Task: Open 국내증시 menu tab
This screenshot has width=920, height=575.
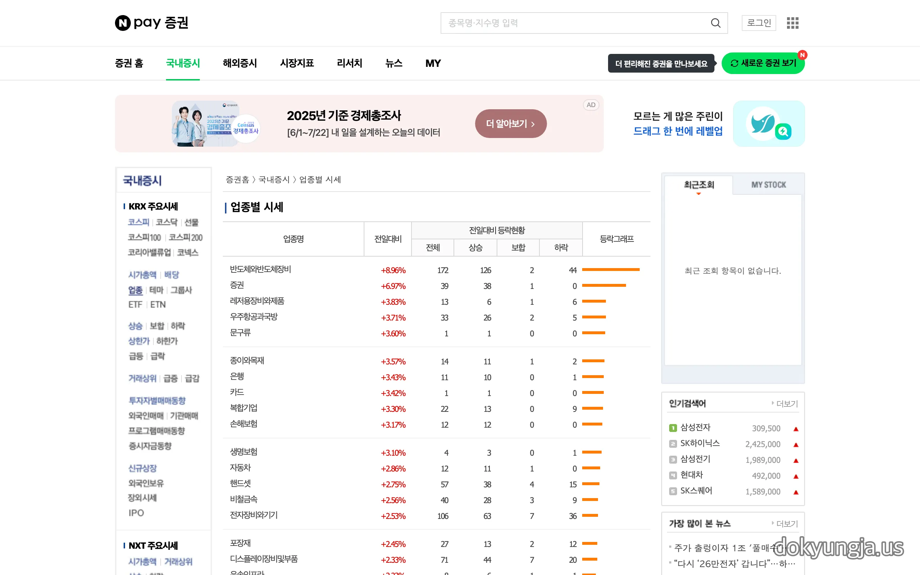Action: [183, 63]
